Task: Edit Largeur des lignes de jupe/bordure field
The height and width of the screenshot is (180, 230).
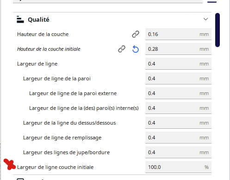Action: (x=178, y=152)
